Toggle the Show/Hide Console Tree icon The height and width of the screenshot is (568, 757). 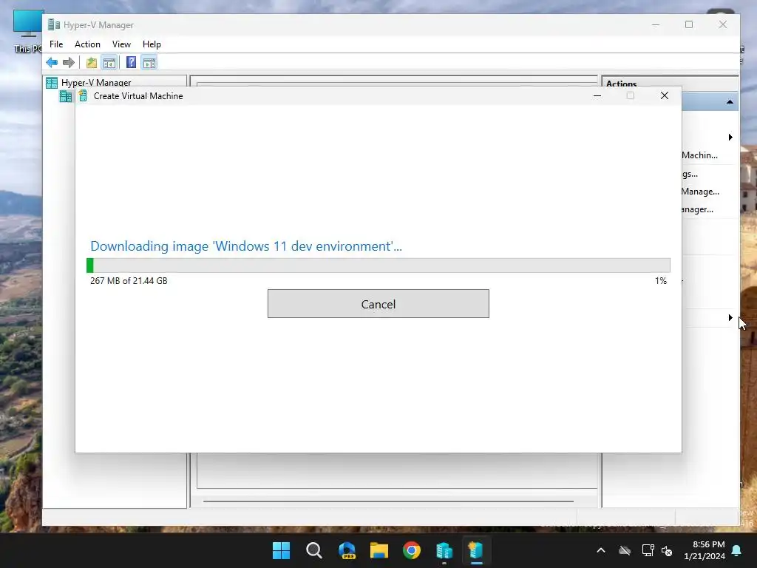pyautogui.click(x=109, y=62)
